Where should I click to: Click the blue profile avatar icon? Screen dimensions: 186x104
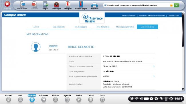click(36, 47)
